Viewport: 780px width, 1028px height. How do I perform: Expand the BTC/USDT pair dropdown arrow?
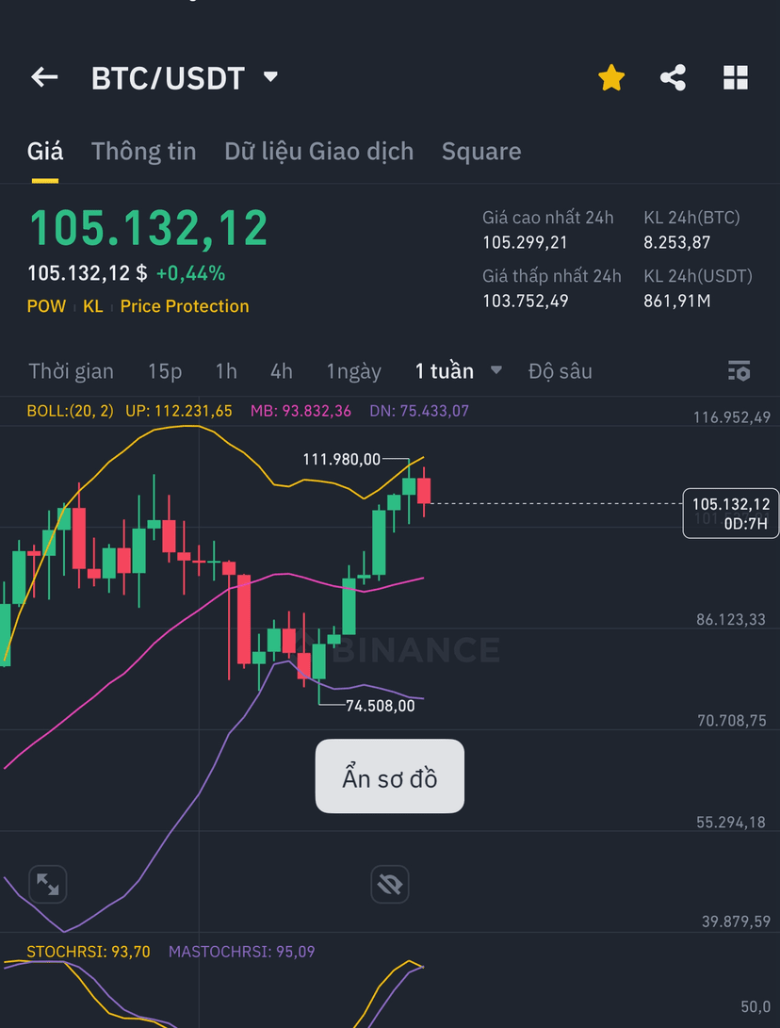[x=270, y=76]
